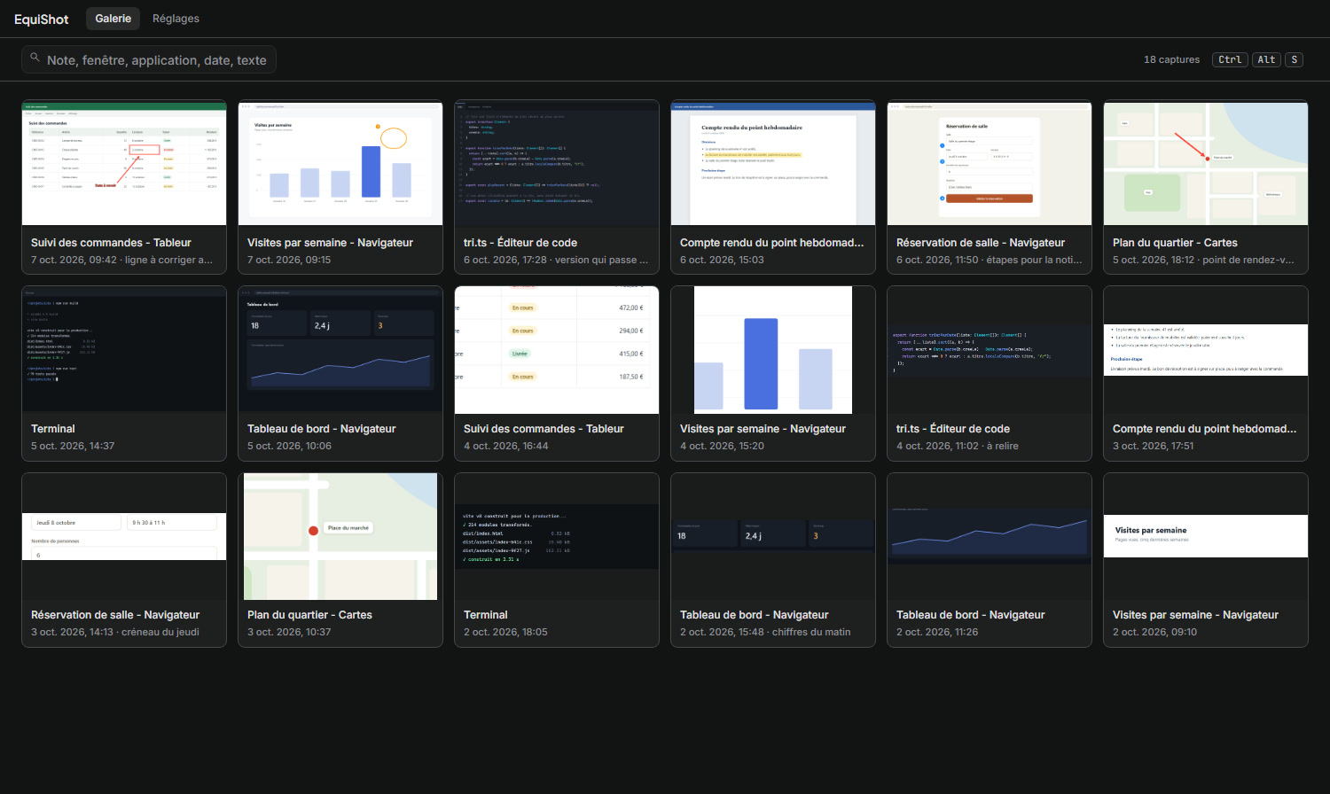This screenshot has width=1330, height=794.
Task: Open Compte rendu capture from 6 oct. 15:03
Action: coord(773,187)
